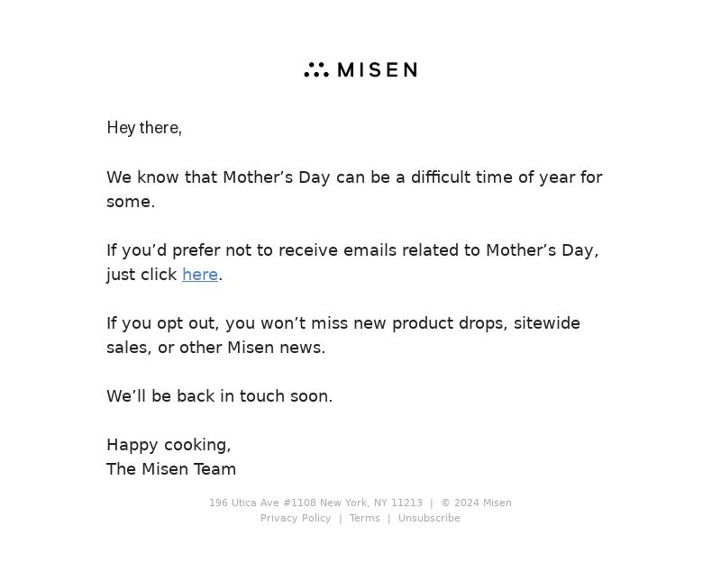Click the 196 Utica Ave address text
Viewport: 721px width, 562px height.
(x=315, y=503)
